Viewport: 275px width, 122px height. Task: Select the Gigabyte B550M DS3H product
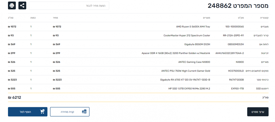pyautogui.click(x=197, y=44)
